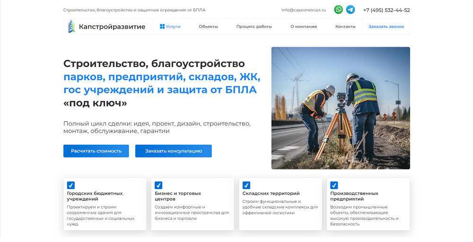Click email info@capconstruct.ru
The image size is (473, 242).
(304, 10)
